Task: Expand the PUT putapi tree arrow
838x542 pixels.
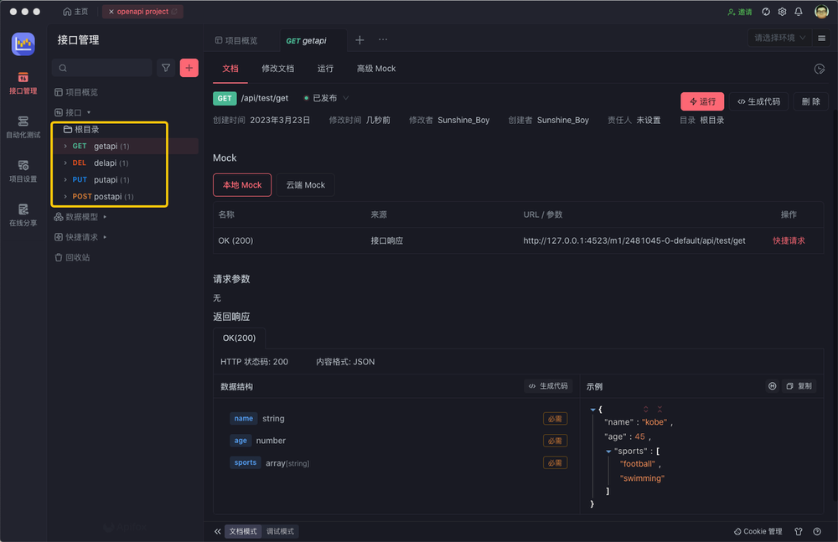Action: pos(65,179)
